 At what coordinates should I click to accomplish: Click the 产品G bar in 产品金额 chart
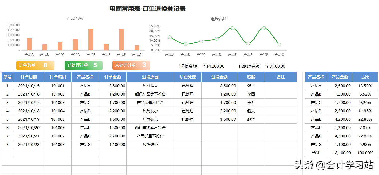coord(137,47)
